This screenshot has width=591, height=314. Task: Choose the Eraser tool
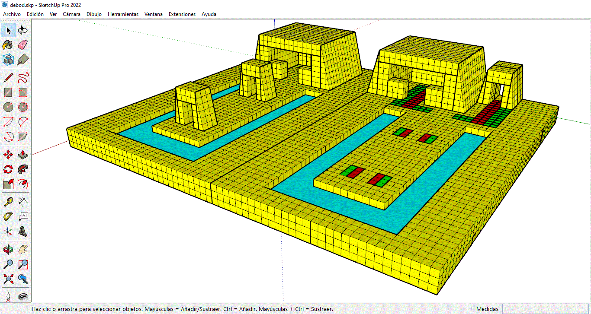[23, 45]
